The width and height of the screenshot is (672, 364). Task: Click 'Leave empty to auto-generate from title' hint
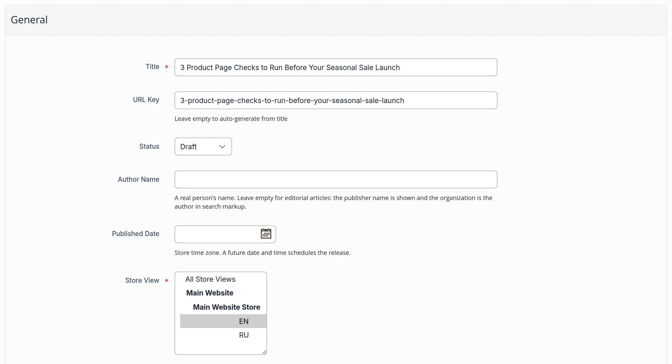click(231, 119)
